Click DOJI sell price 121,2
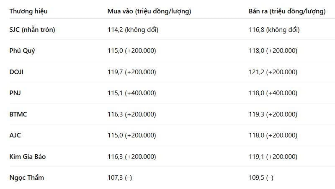335x189 pixels. point(256,72)
